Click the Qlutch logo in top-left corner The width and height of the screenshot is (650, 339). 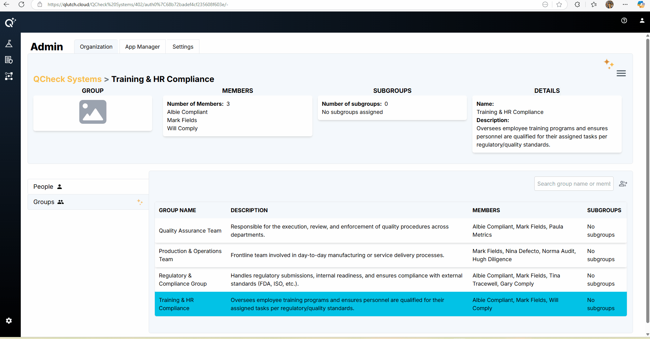(x=10, y=22)
